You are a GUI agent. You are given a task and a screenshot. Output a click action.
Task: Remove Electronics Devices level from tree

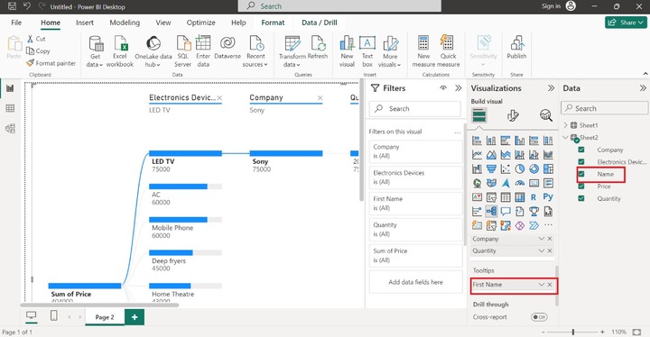[x=219, y=98]
